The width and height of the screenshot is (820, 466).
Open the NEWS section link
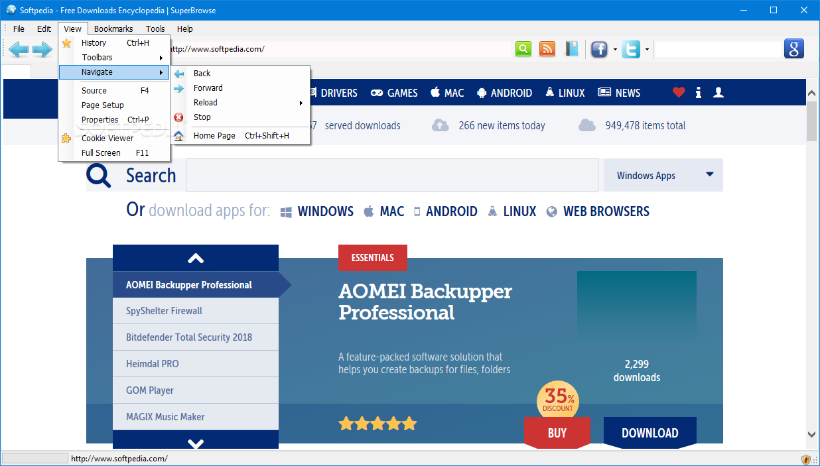(x=619, y=93)
